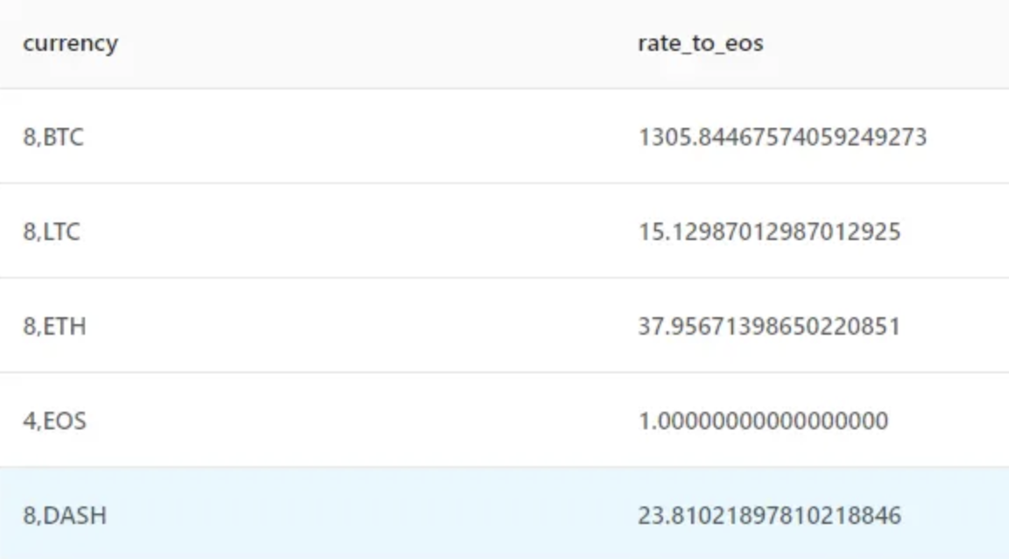Viewport: 1009px width, 559px height.
Task: Click rate value 37.95671398650220851
Action: coord(770,327)
